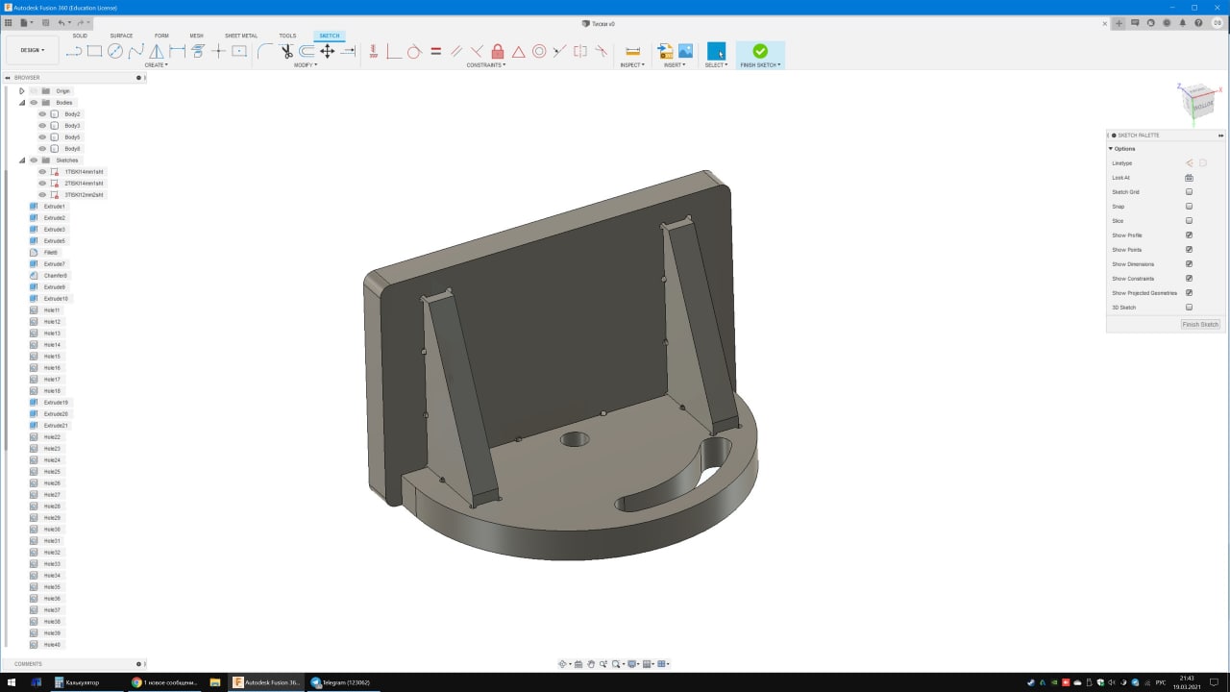The width and height of the screenshot is (1230, 692).
Task: Open the CONSTRAINTS dropdown menu
Action: pos(486,65)
